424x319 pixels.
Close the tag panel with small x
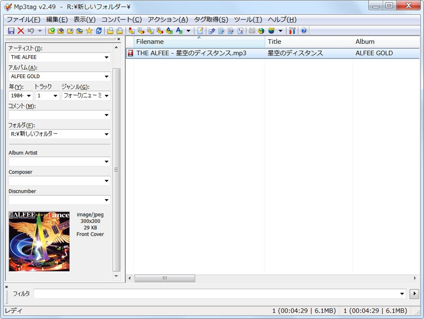point(118,39)
